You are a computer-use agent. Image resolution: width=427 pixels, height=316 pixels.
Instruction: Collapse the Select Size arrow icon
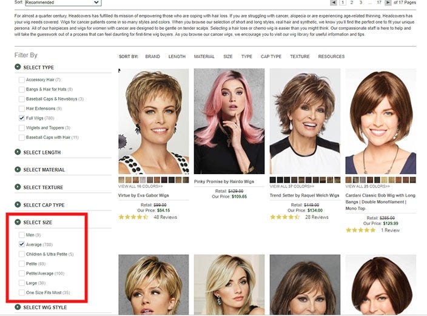click(x=18, y=222)
